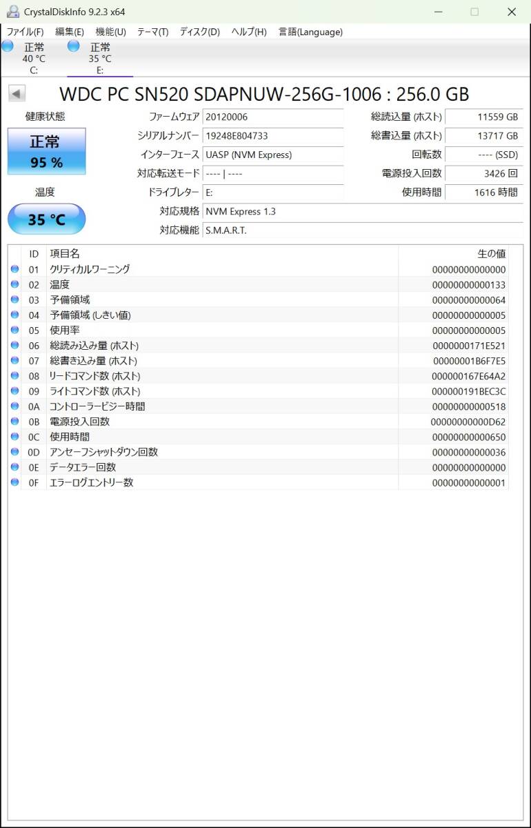The width and height of the screenshot is (531, 828).
Task: Click the 35 °C temperature button
Action: tap(46, 219)
